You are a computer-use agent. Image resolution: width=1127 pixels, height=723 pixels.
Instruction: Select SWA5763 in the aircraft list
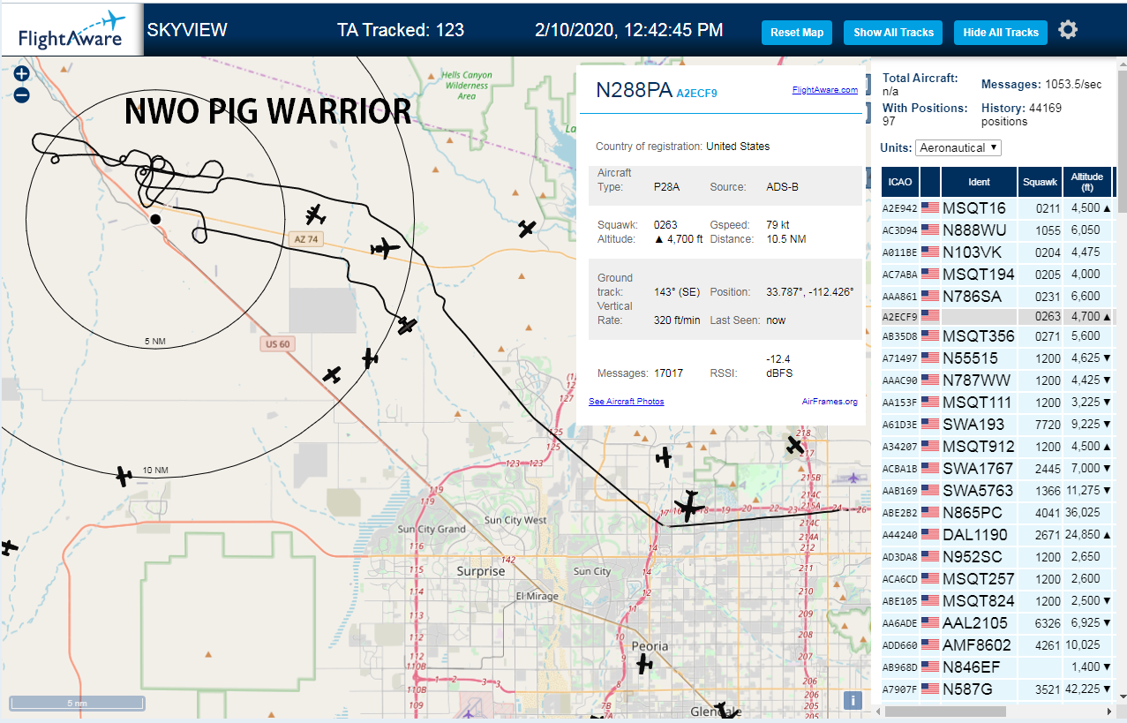[x=979, y=491]
